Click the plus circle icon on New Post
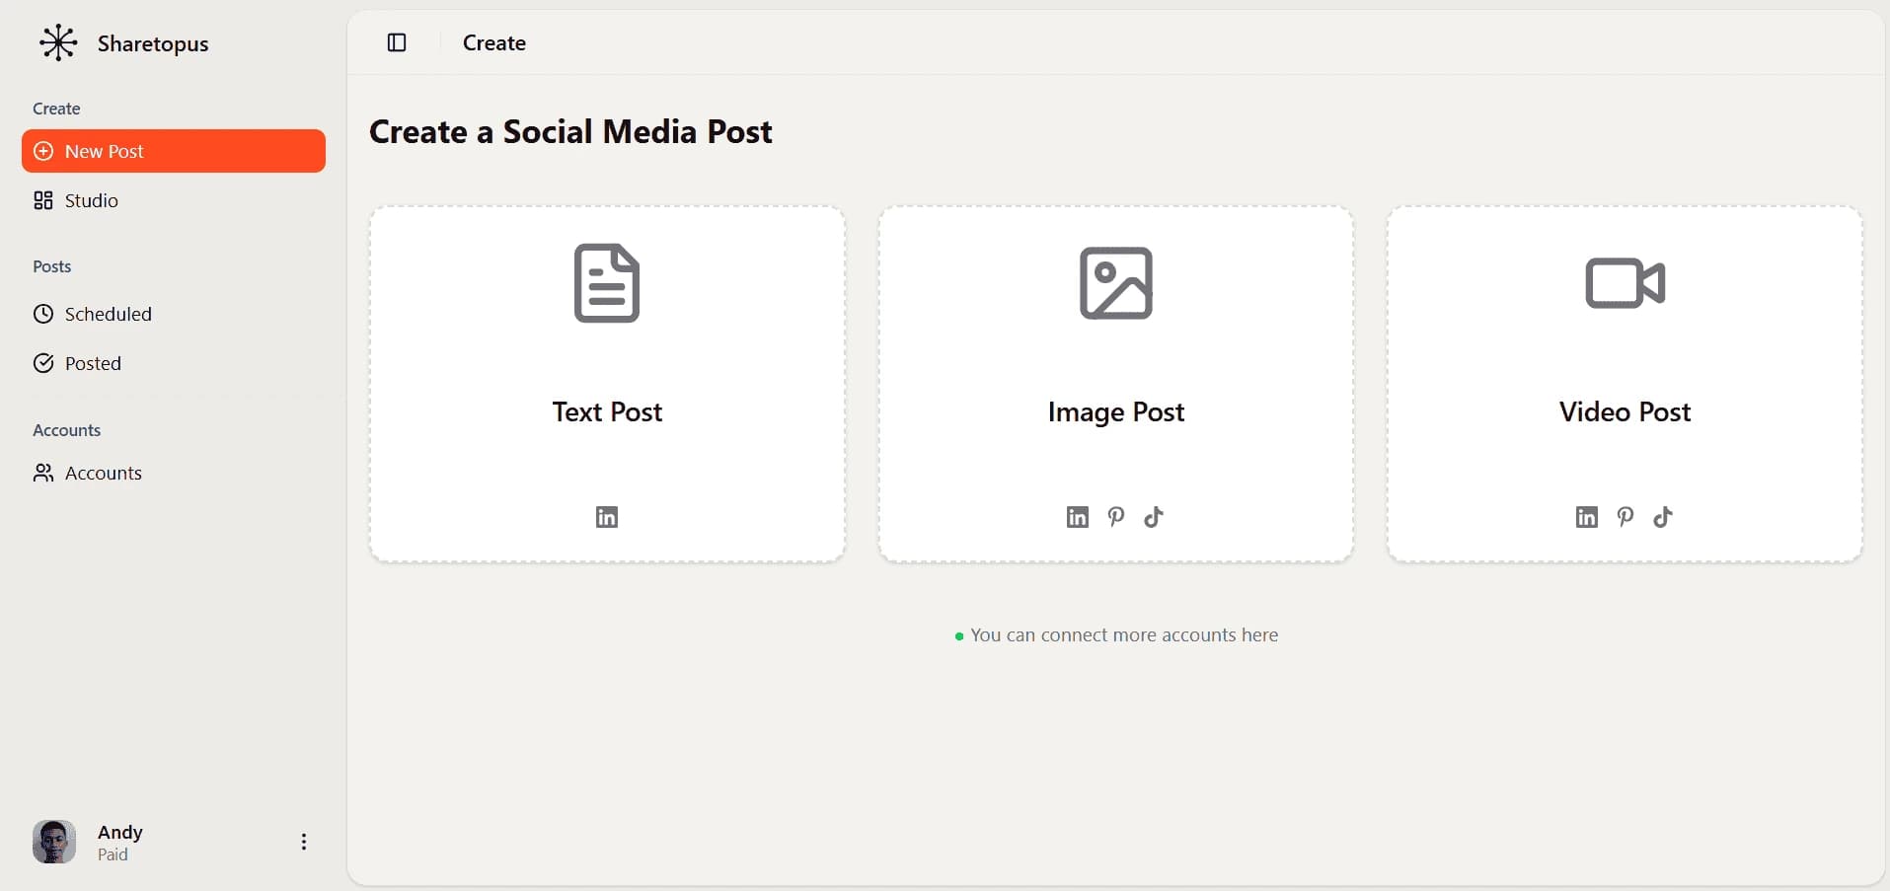Image resolution: width=1890 pixels, height=891 pixels. point(43,151)
